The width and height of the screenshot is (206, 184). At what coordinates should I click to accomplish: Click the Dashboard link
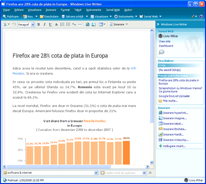pos(166,46)
